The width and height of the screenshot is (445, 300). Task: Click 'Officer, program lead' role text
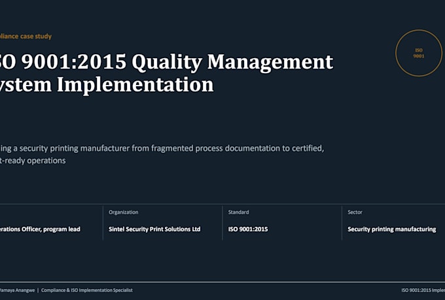[51, 229]
